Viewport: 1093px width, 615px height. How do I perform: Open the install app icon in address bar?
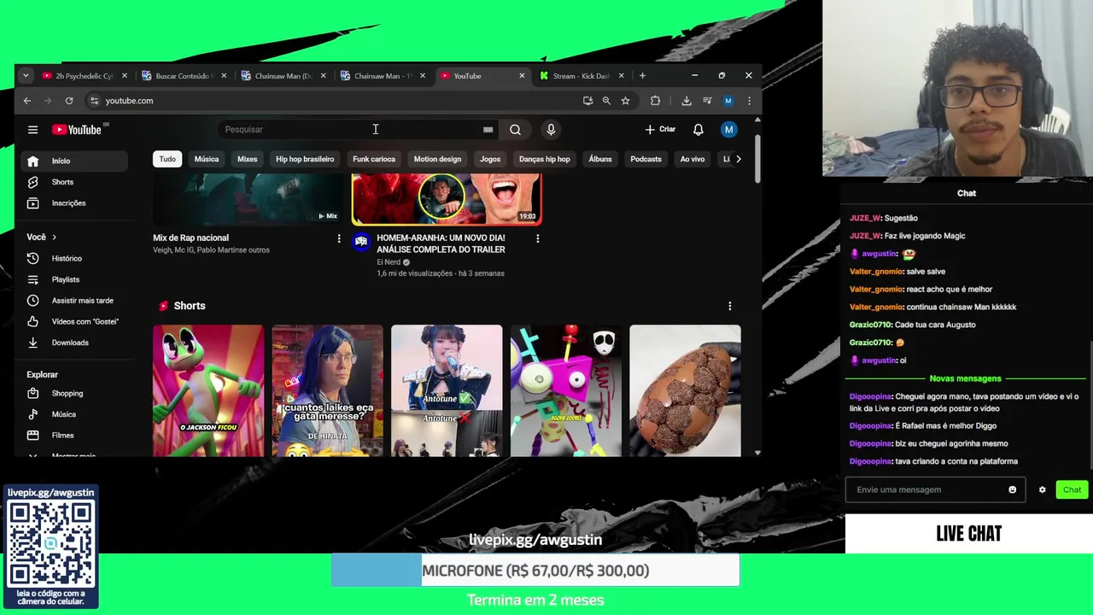[x=587, y=101]
